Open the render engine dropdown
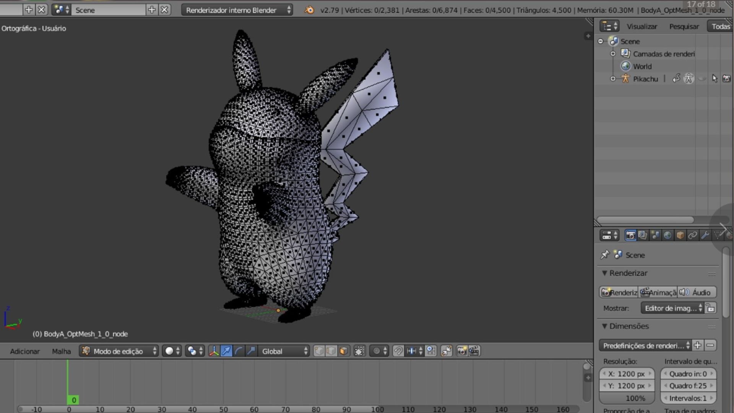 [237, 10]
